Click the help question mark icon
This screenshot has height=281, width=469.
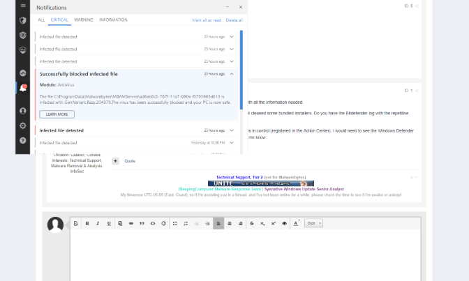[x=23, y=140]
